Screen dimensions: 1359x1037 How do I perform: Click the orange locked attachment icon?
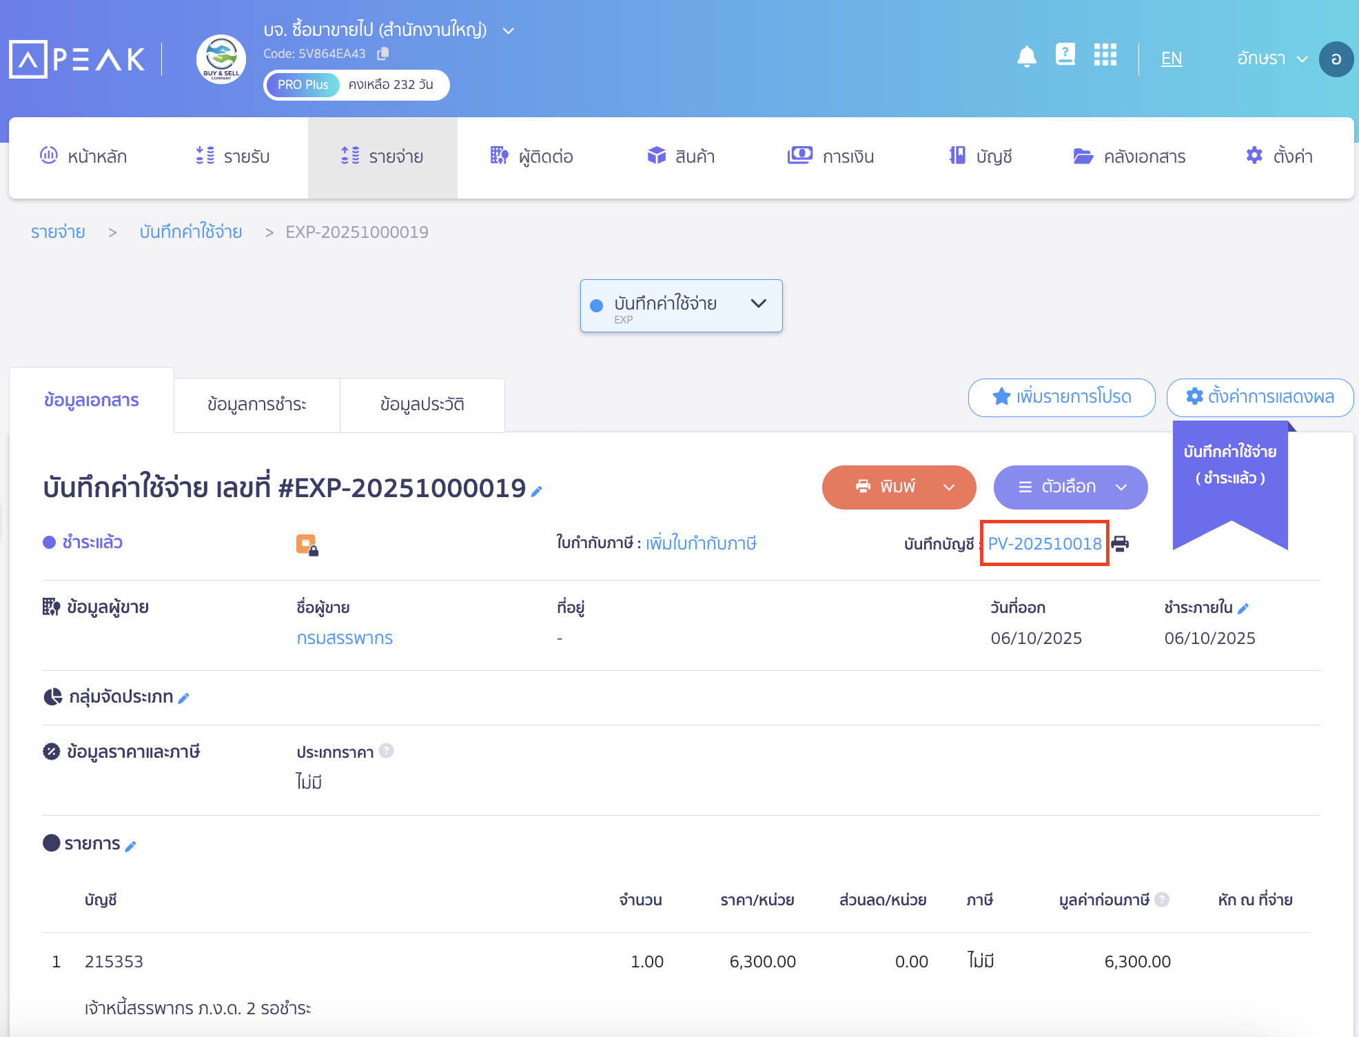pyautogui.click(x=307, y=545)
